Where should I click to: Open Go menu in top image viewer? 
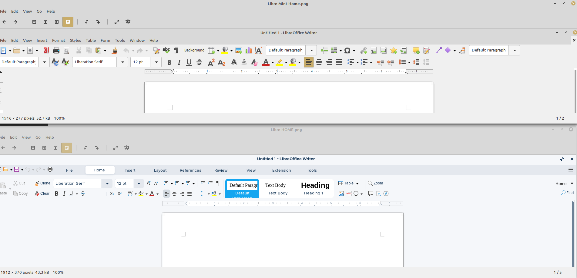tap(39, 11)
